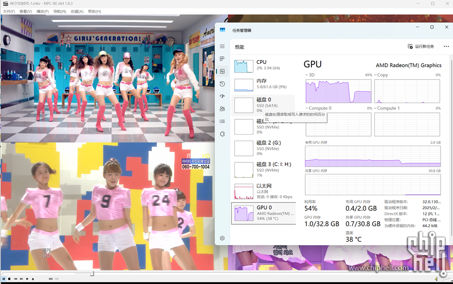Image resolution: width=453 pixels, height=284 pixels.
Task: Skip to next file in MPC-BE
Action: tap(21, 279)
